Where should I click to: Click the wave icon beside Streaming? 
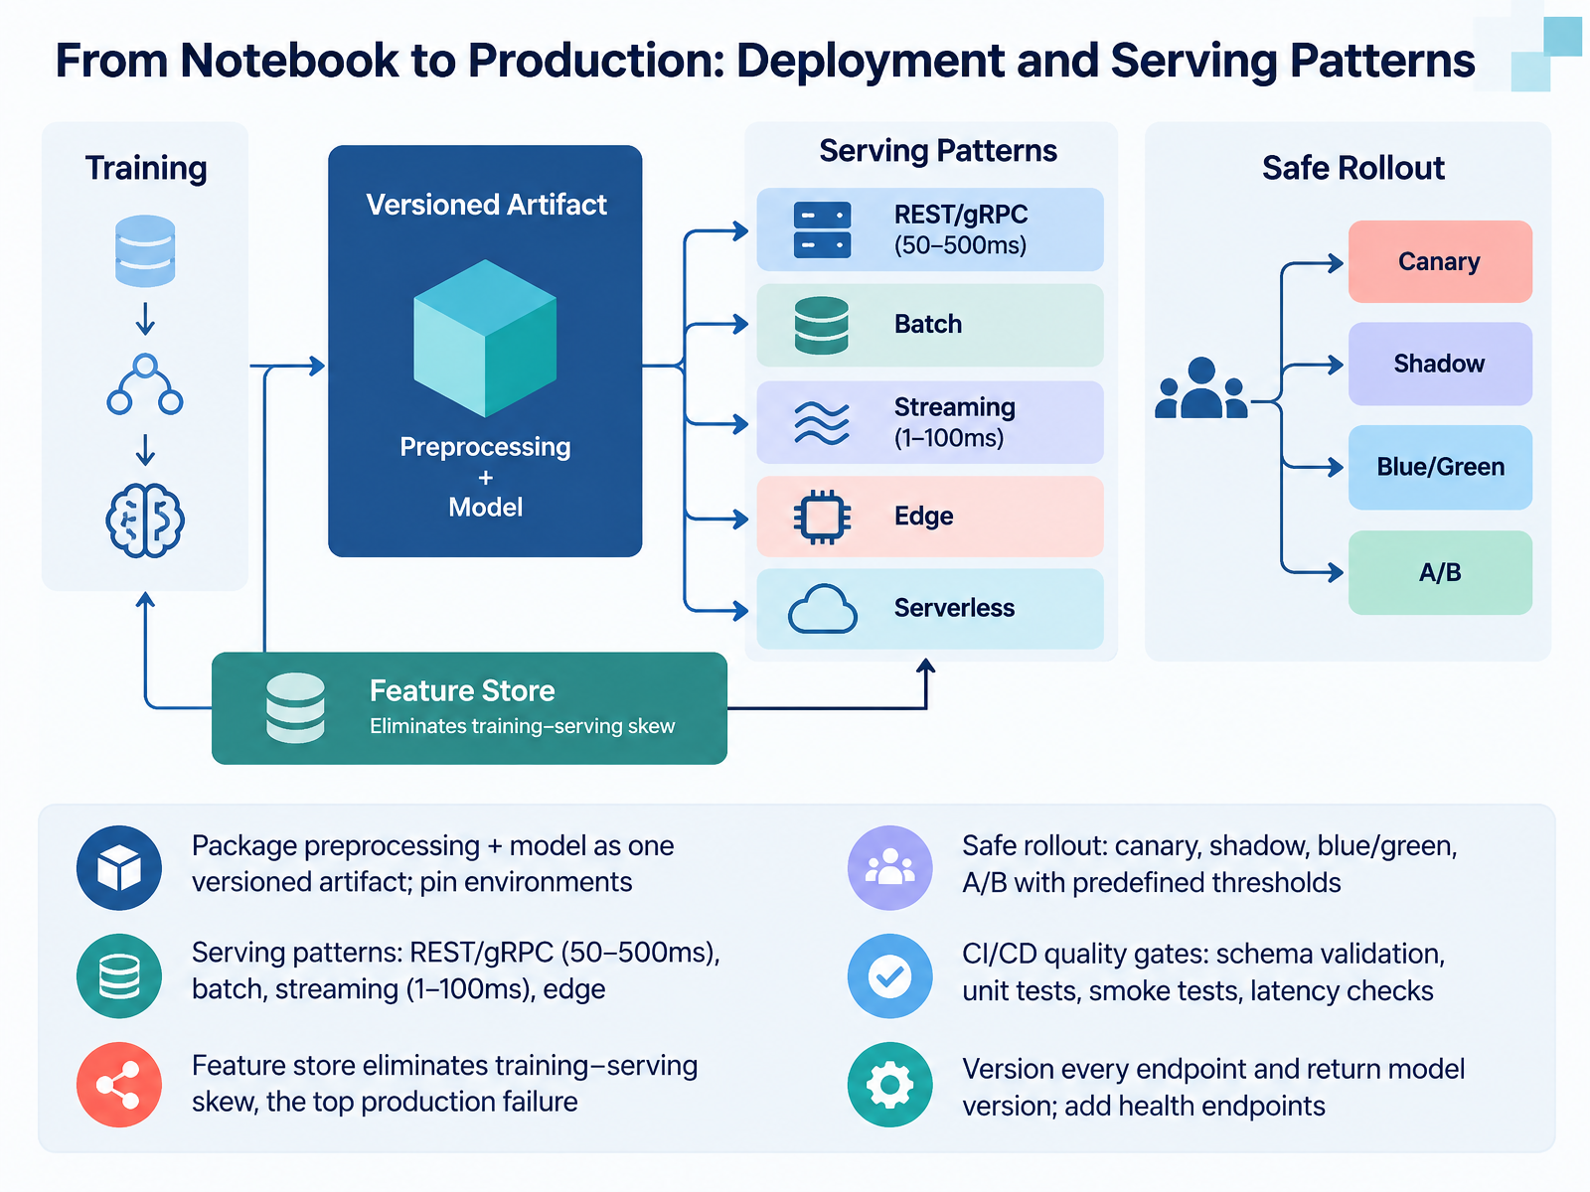(822, 423)
